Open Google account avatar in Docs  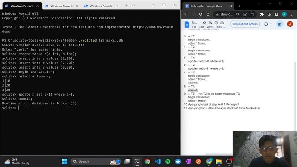click(x=290, y=24)
